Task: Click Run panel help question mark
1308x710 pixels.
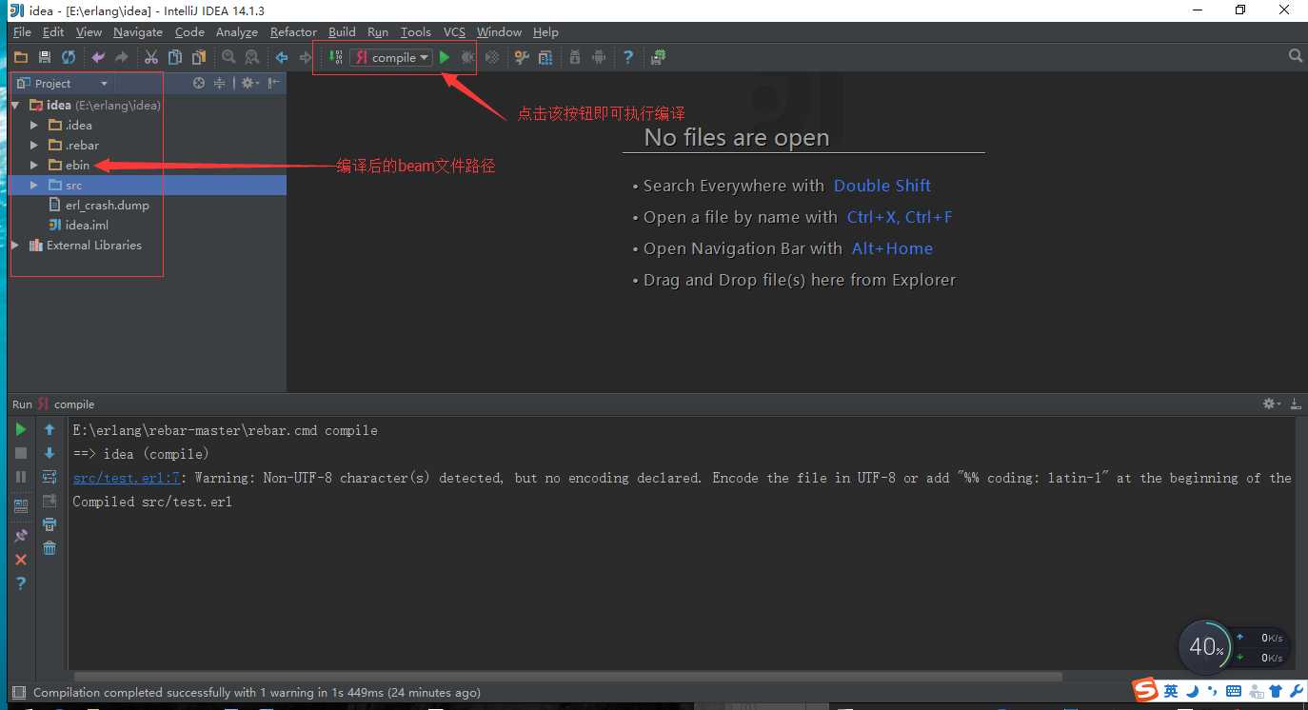Action: point(21,583)
